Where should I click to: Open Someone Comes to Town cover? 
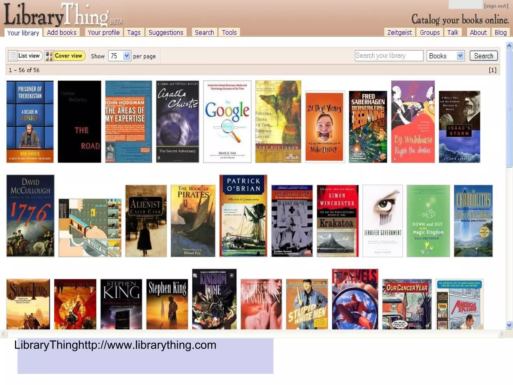(278, 122)
